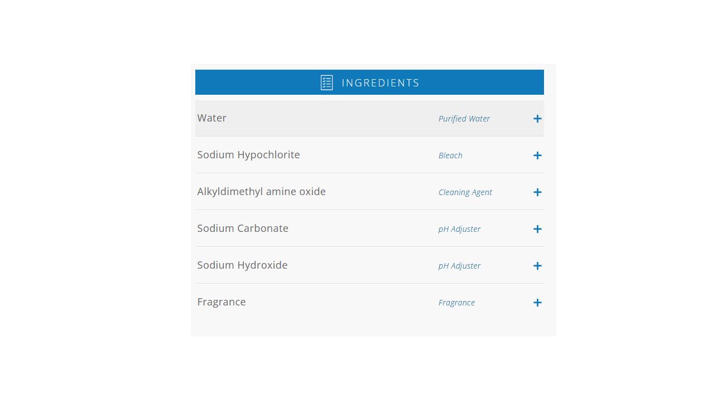This screenshot has width=722, height=403.
Task: Expand the Water row plus icon
Action: (537, 119)
